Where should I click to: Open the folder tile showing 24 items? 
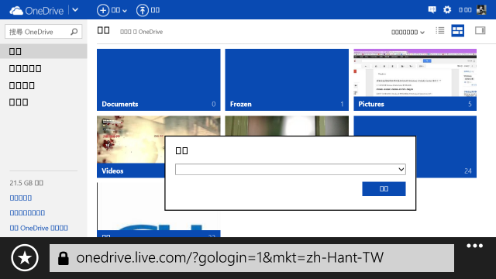[x=446, y=146]
